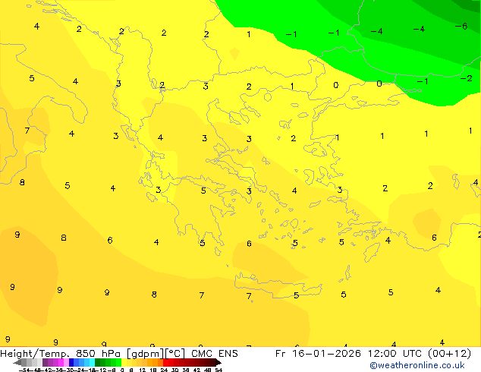Click the '12:00 UTC (00+12)' time text
The height and width of the screenshot is (372, 481).
419,353
